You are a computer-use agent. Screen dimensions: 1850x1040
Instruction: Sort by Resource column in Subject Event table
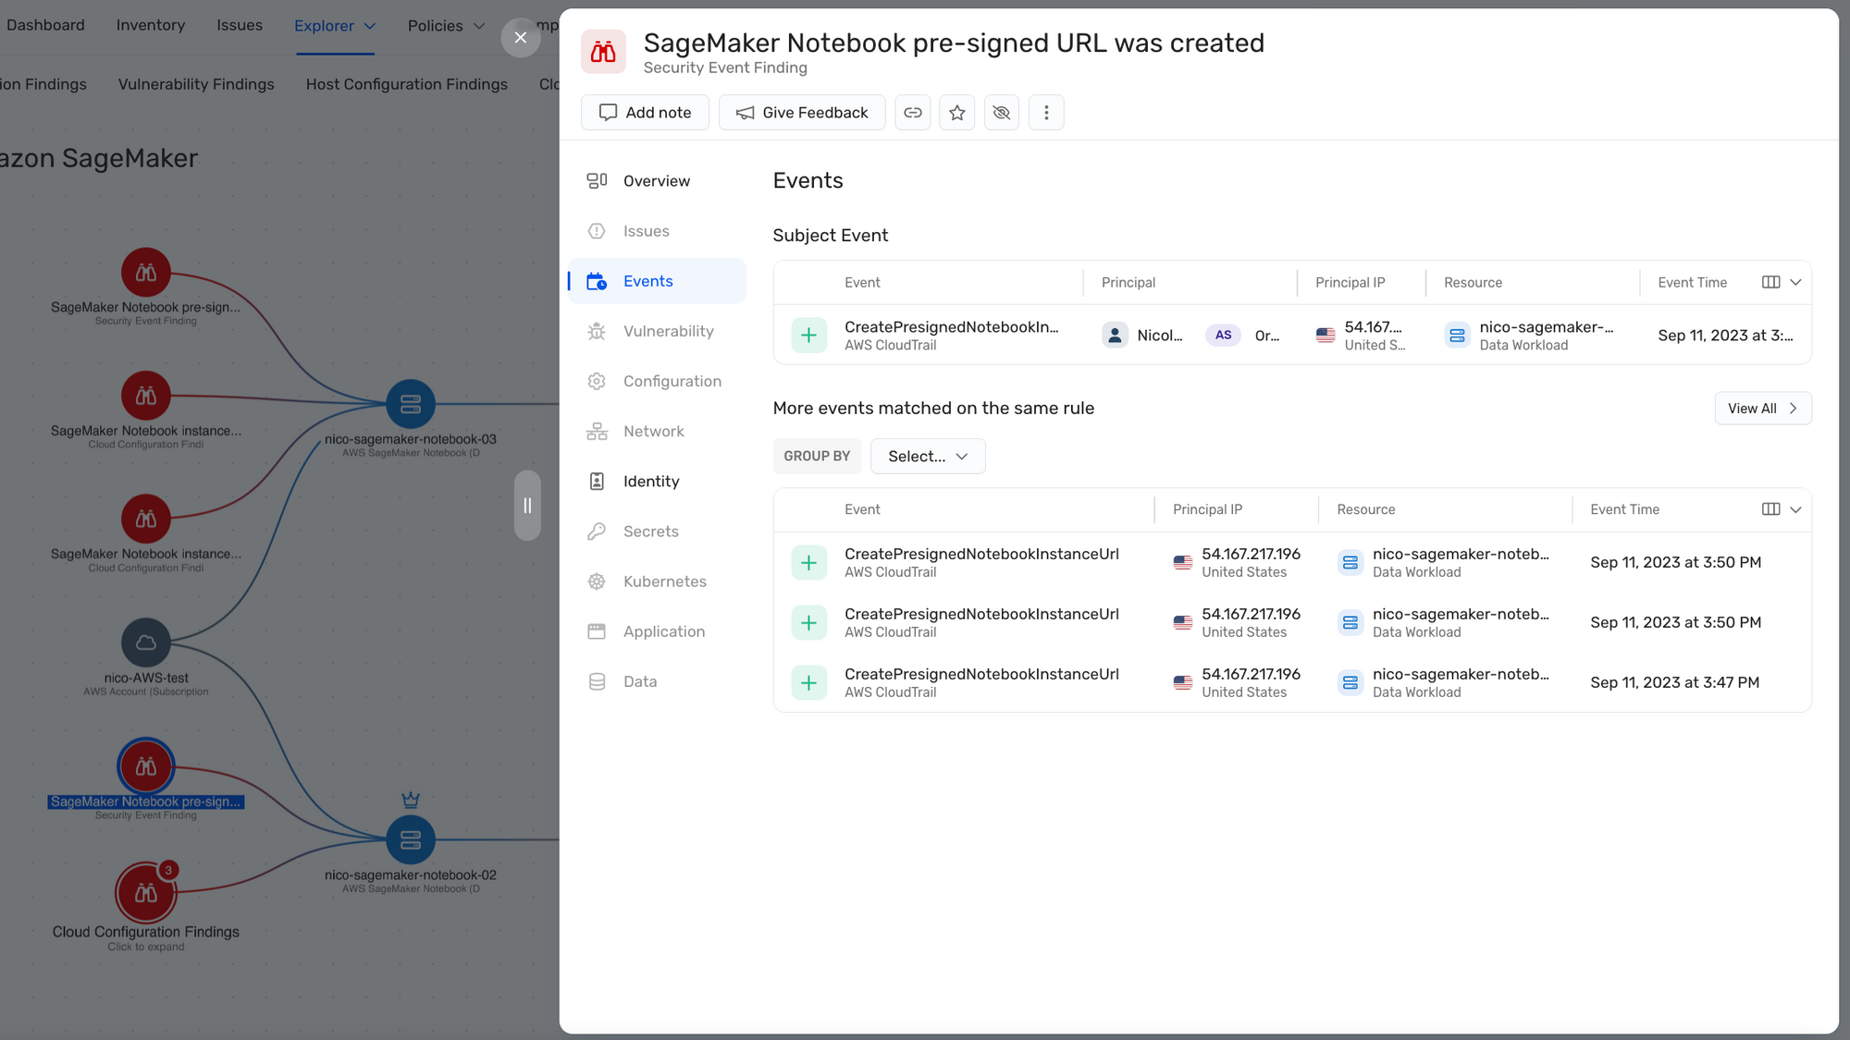point(1473,283)
